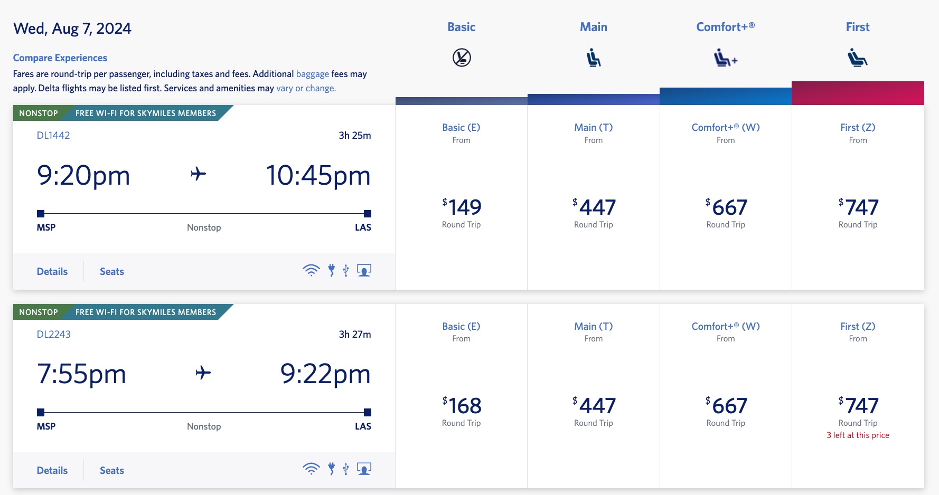Click the seatback entertainment icon for DL2243
The width and height of the screenshot is (939, 495).
point(364,468)
